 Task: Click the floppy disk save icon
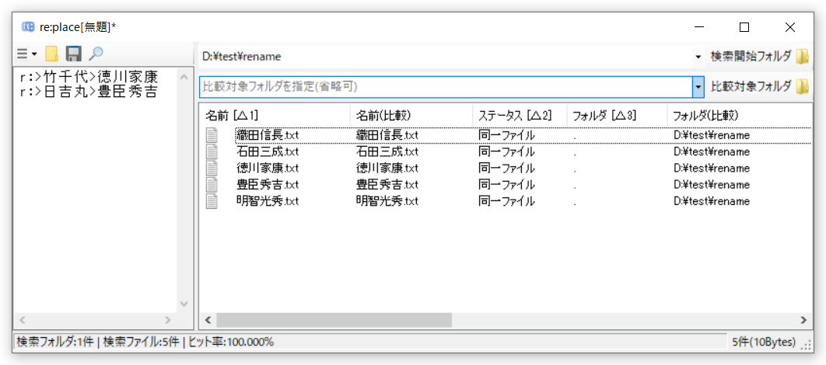(73, 54)
